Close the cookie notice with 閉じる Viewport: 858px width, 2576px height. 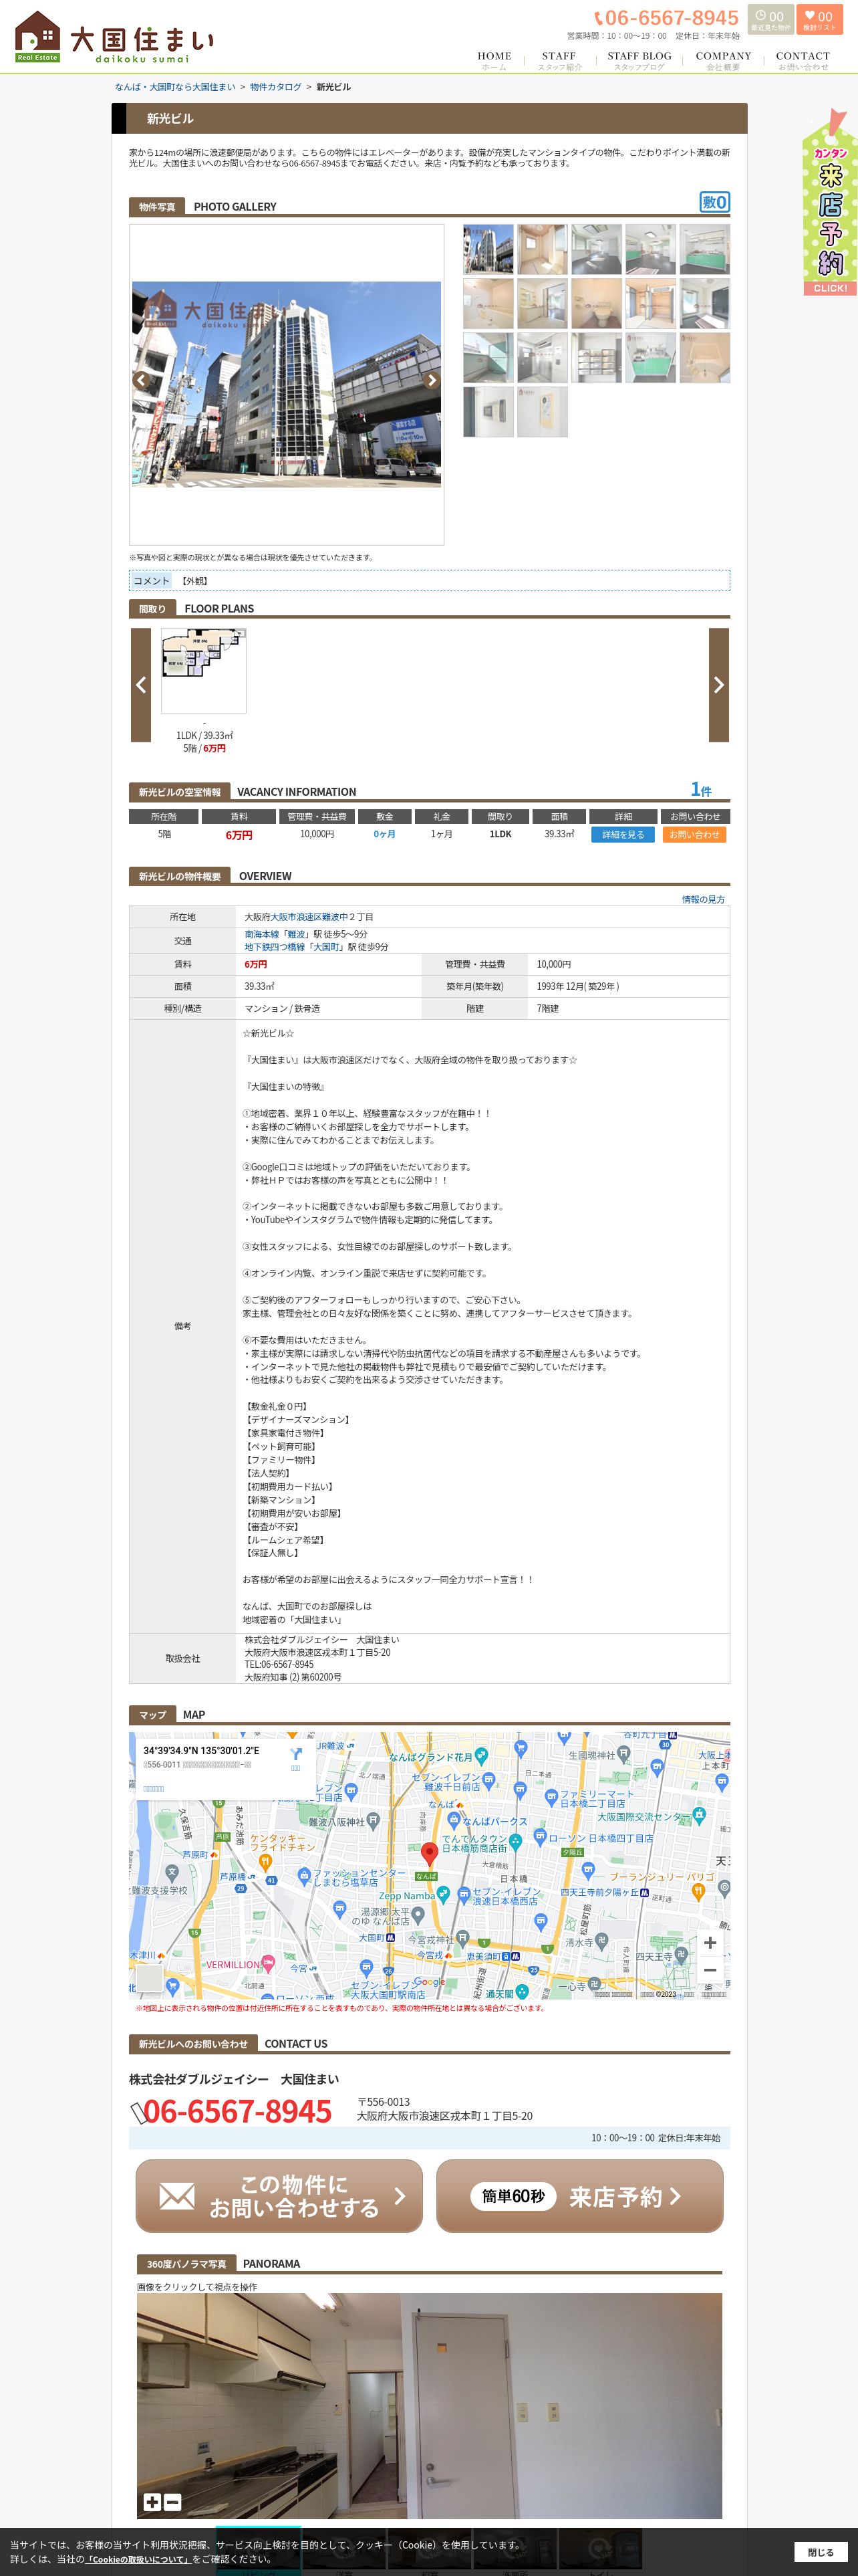(820, 2551)
